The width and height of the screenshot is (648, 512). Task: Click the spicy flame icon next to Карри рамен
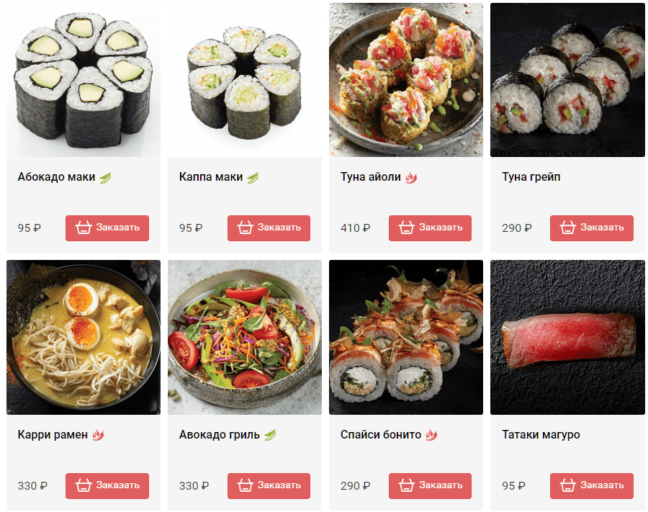[x=98, y=435]
